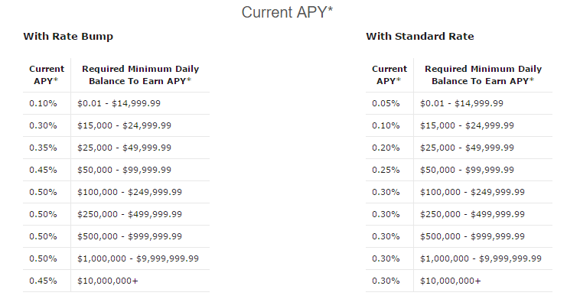Viewport: 580px width, 299px height.
Task: Click 0.45% APY beside $10,000,000+ balance
Action: (44, 281)
